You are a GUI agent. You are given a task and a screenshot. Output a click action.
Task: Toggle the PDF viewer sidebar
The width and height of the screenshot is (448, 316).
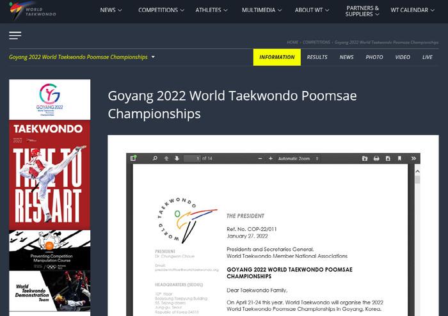(x=133, y=158)
